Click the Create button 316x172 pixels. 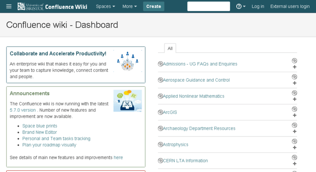point(154,7)
